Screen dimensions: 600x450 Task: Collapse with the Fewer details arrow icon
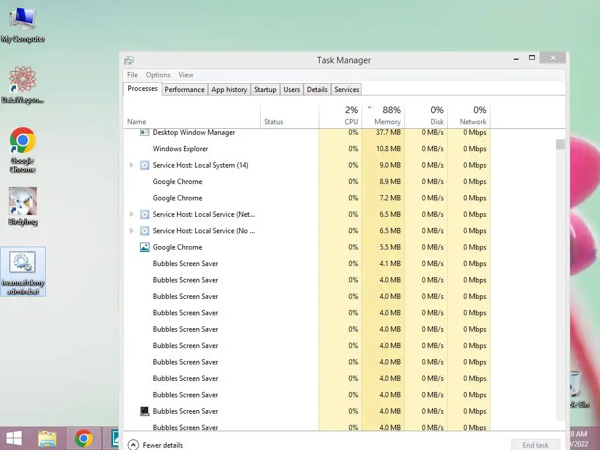coord(133,445)
